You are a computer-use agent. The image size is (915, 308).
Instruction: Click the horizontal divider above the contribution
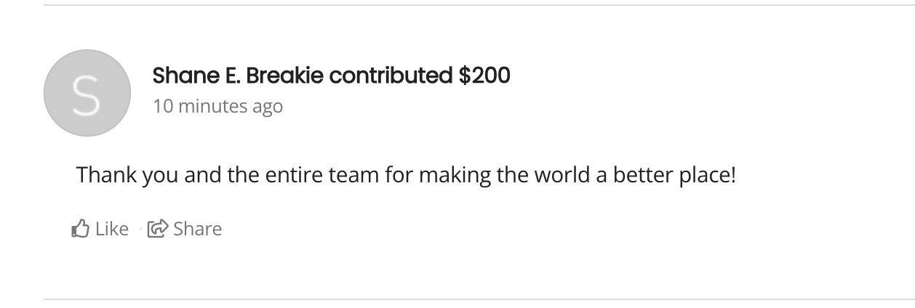pyautogui.click(x=479, y=5)
